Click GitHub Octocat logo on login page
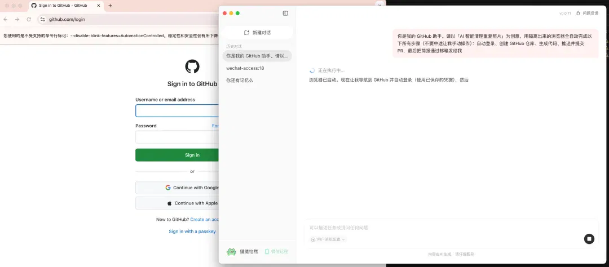 click(x=192, y=66)
